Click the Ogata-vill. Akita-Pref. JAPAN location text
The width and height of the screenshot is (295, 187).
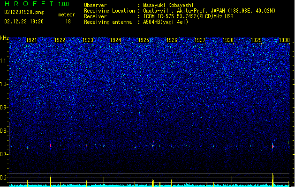point(209,11)
